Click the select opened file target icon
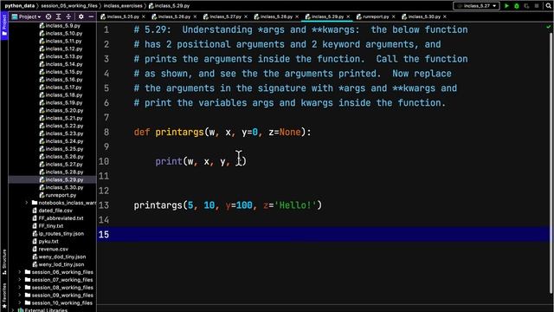The image size is (554, 312). coord(48,16)
